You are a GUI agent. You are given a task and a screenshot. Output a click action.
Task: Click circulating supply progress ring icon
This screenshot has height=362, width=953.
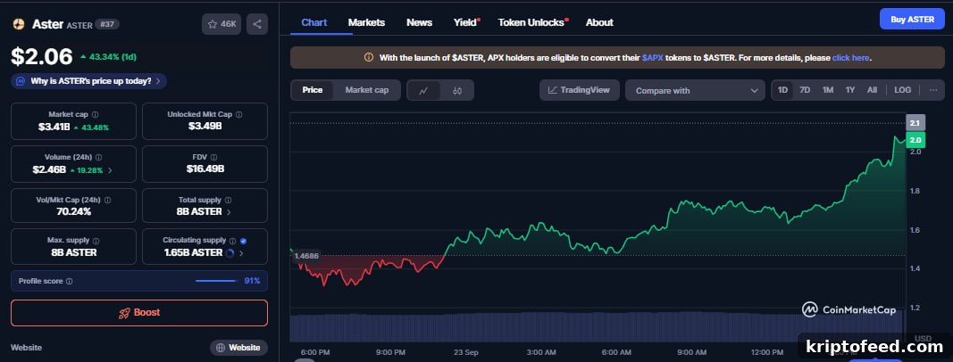(230, 253)
